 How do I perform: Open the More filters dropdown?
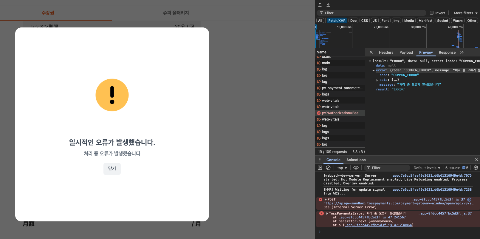tap(465, 13)
